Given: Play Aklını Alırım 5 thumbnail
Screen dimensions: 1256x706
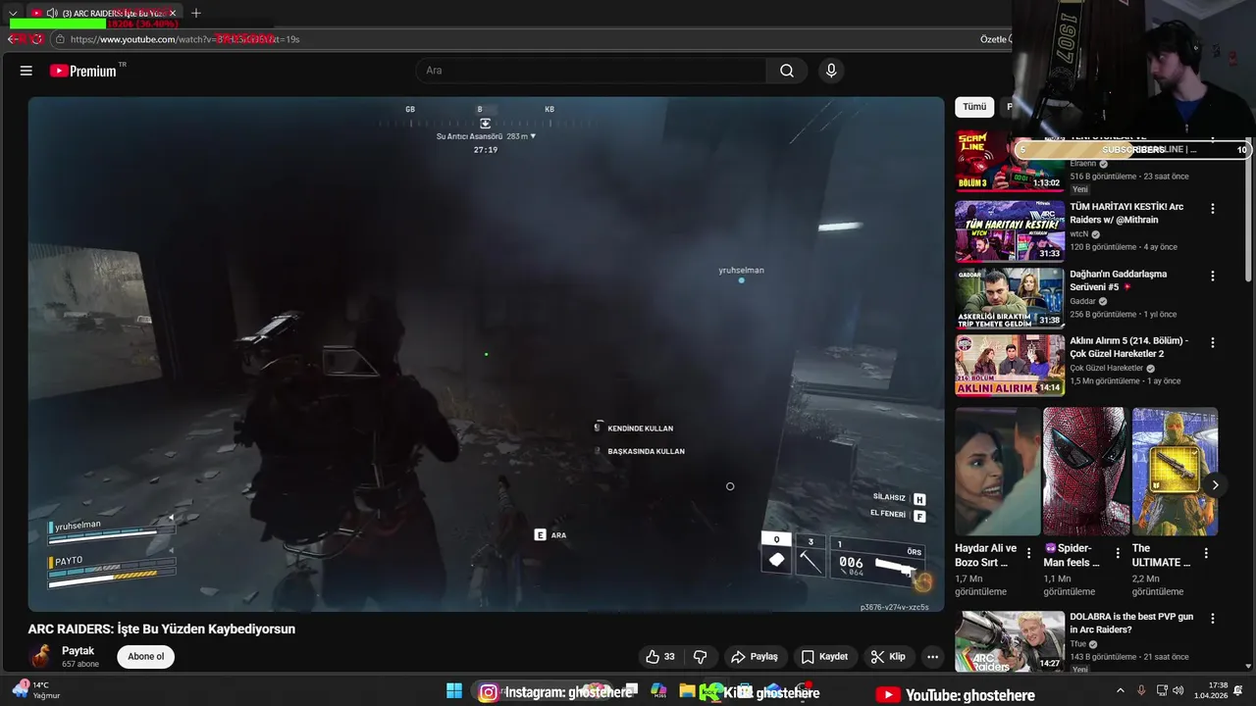Looking at the screenshot, I should [1010, 365].
